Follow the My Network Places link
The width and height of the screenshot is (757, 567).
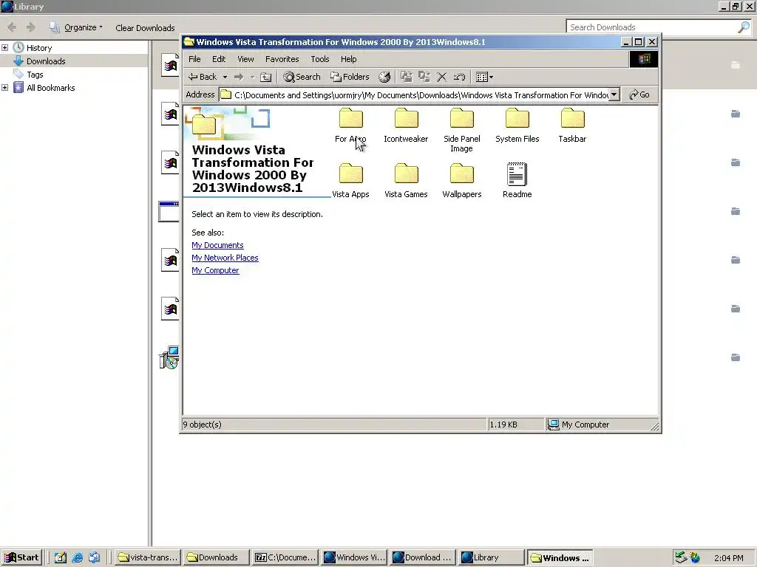click(225, 258)
